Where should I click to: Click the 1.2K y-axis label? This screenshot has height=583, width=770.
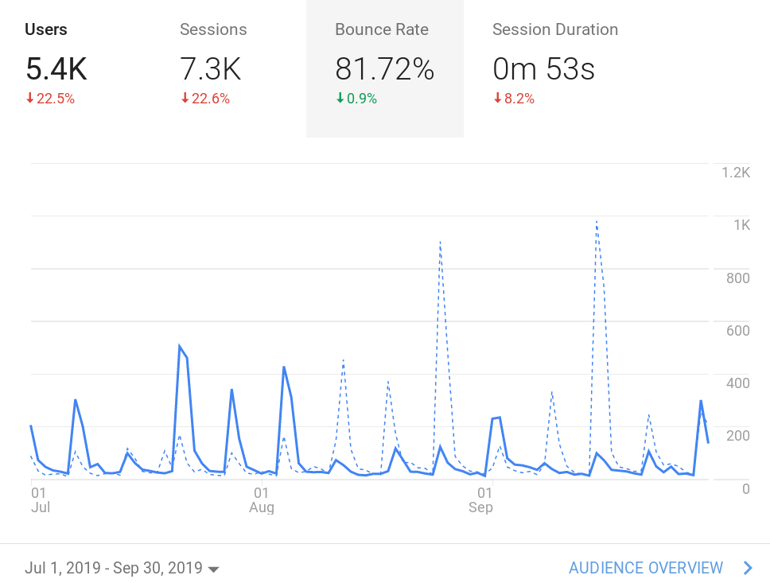[736, 173]
